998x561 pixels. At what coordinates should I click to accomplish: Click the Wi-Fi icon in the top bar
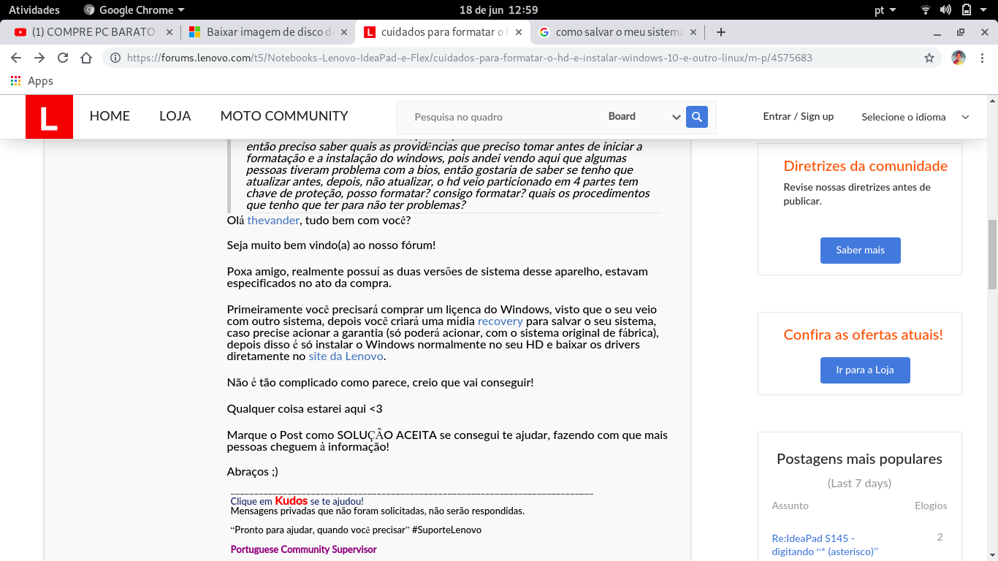point(926,10)
